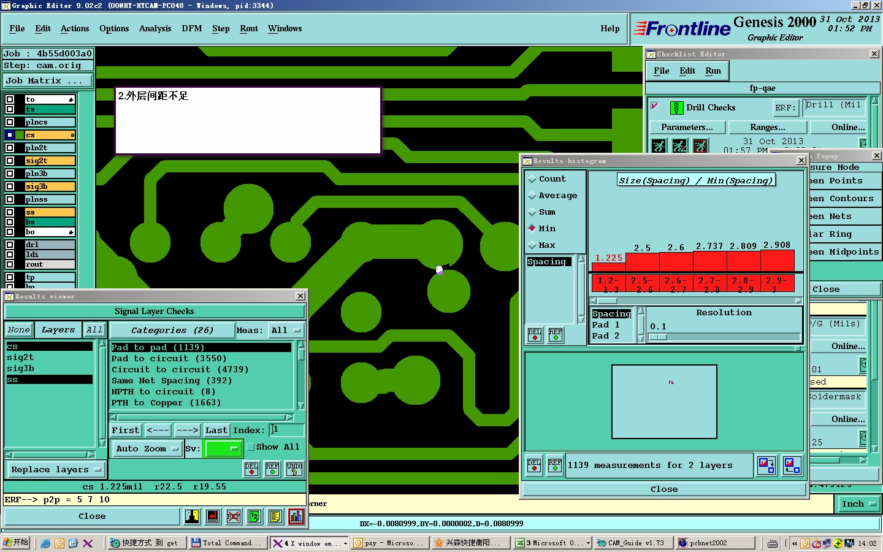883x552 pixels.
Task: Click the Parameters... button
Action: [687, 128]
